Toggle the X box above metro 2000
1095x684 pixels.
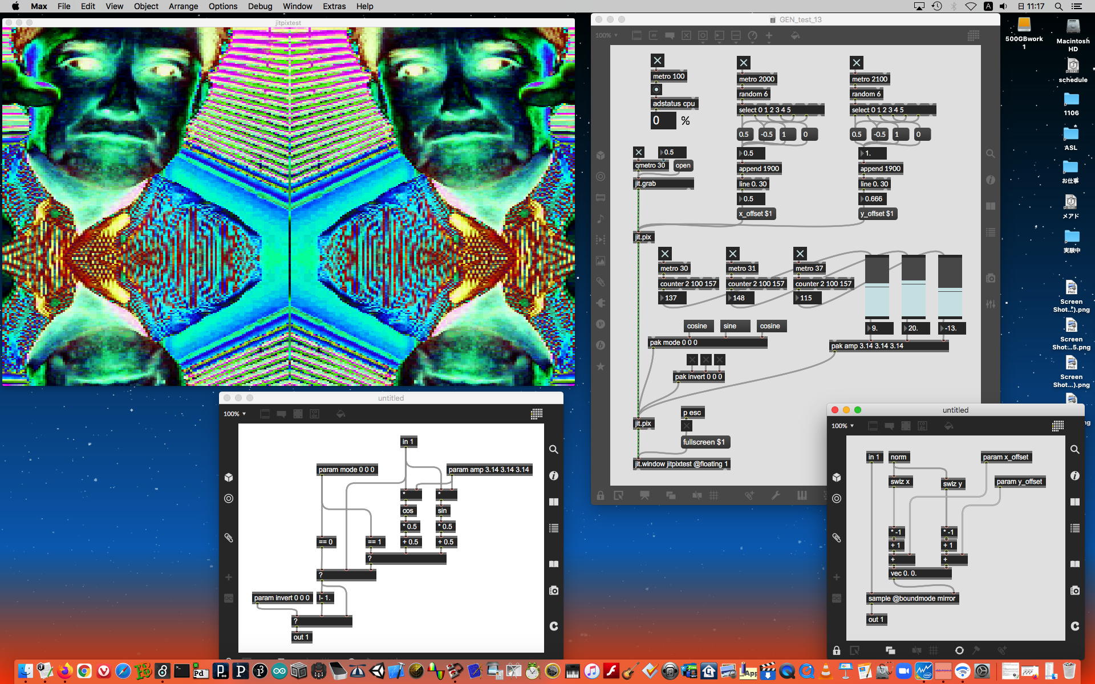743,63
